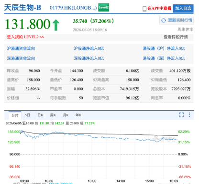Image resolution: width=199 pixels, height=184 pixels.
Task: Click the stock name 天辰生物-B
Action: [x=22, y=8]
